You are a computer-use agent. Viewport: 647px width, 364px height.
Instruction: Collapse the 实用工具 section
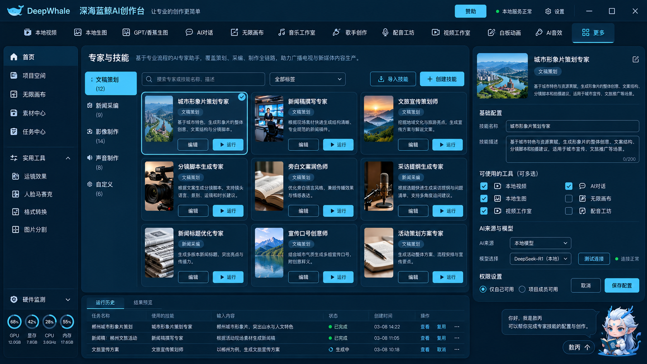click(68, 158)
